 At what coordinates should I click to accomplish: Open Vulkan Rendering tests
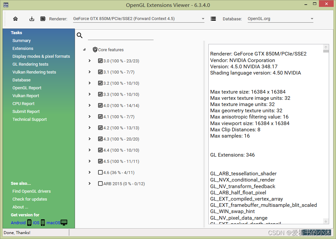34,72
